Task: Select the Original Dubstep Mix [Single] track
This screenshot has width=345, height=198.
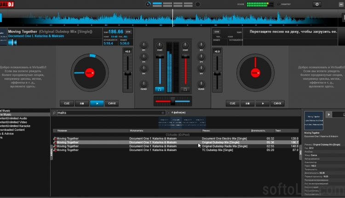Action: coord(176,142)
